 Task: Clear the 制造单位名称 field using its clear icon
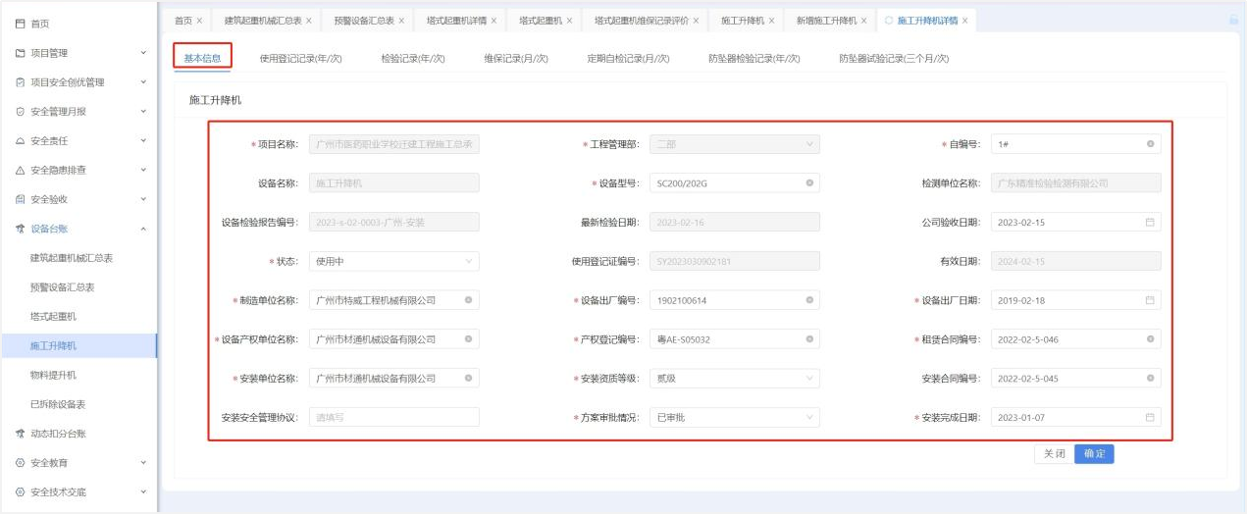468,300
